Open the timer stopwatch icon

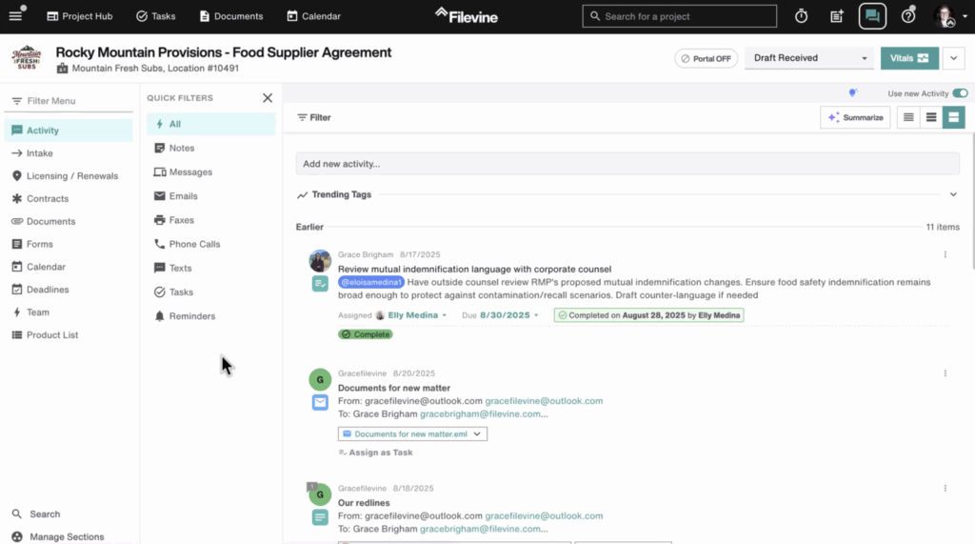pos(802,16)
